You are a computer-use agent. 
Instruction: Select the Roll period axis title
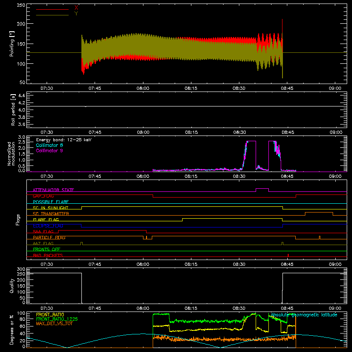(x=13, y=110)
